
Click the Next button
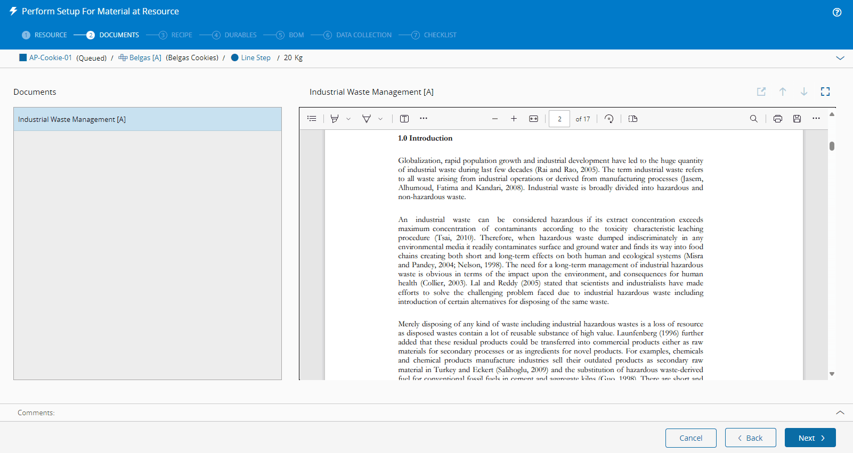tap(810, 438)
